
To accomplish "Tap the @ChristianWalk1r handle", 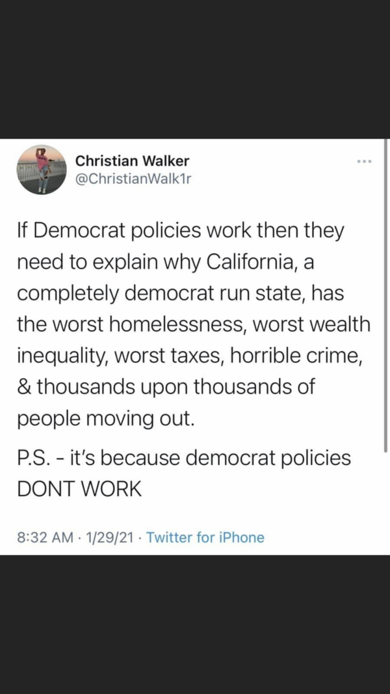I will pyautogui.click(x=134, y=178).
